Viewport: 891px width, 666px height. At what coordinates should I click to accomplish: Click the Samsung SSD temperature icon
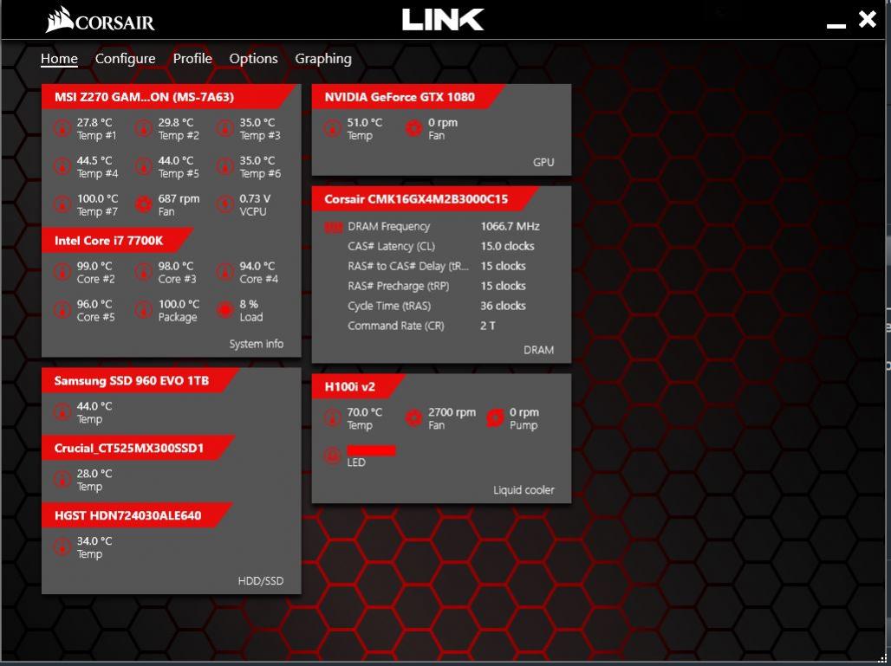point(62,412)
